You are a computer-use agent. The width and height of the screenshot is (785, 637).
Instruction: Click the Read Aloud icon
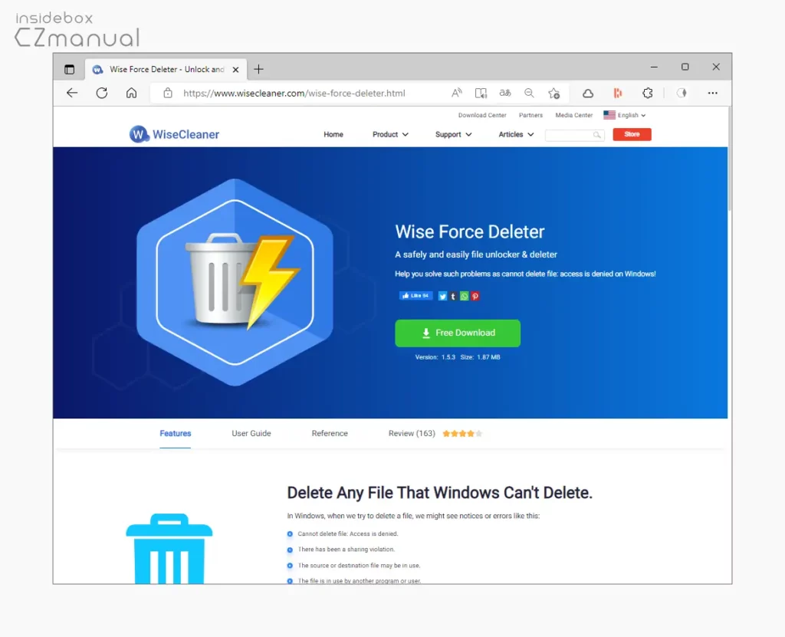[457, 93]
